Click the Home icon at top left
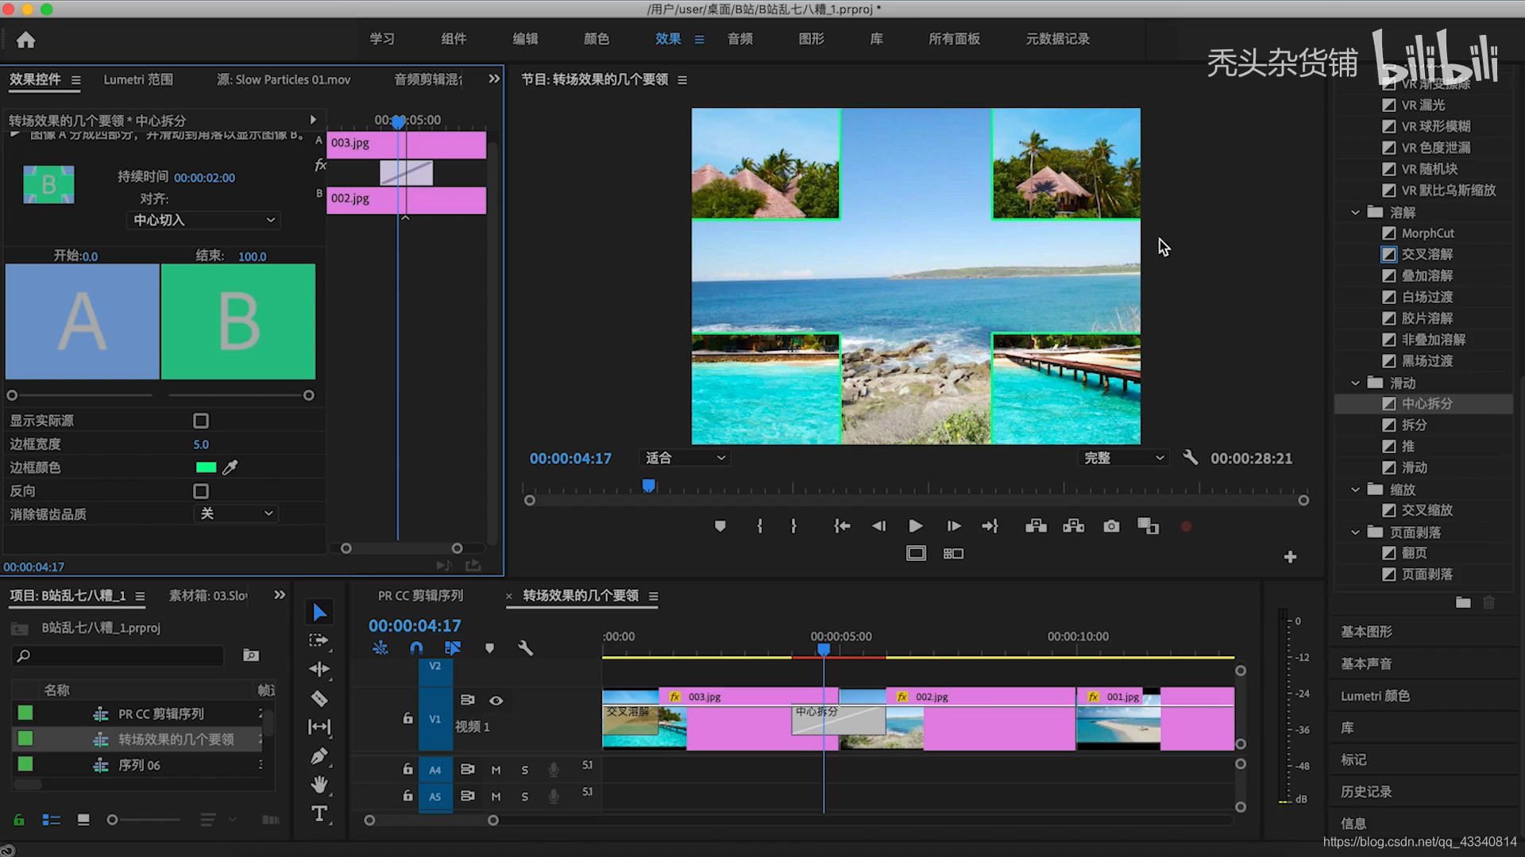1525x857 pixels. pos(26,40)
